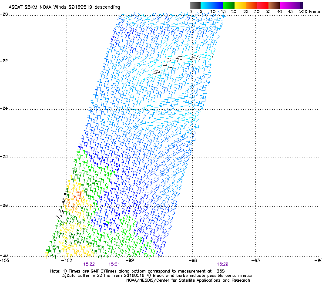This screenshot has height=283, width=322.
Task: Click the gray 0-5 knots color swatch
Action: pos(195,5)
